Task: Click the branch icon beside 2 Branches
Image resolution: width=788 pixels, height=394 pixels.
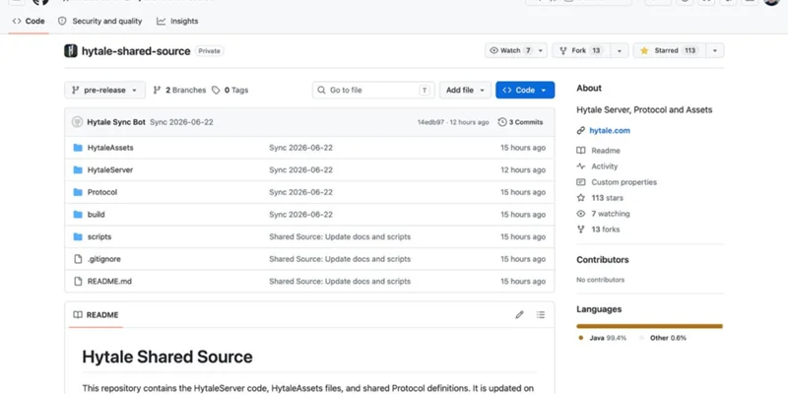Action: pyautogui.click(x=157, y=90)
